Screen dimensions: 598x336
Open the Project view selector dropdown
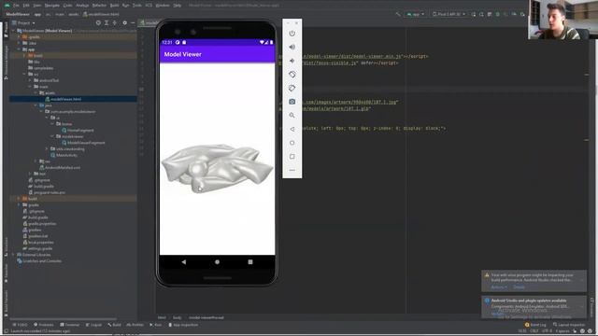coord(23,22)
